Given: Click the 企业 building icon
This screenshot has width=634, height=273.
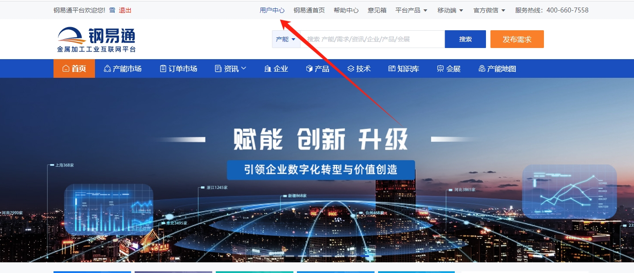Looking at the screenshot, I should click(268, 69).
